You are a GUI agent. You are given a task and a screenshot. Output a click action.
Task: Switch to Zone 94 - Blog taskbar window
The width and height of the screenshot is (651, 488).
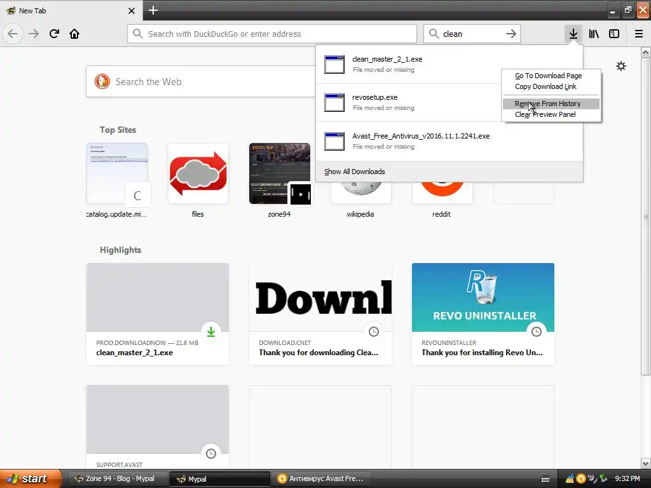coord(118,479)
